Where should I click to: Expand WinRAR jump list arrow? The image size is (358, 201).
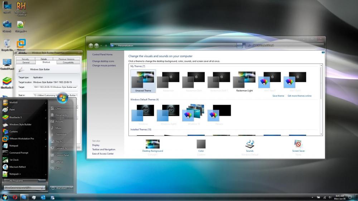coord(46,103)
